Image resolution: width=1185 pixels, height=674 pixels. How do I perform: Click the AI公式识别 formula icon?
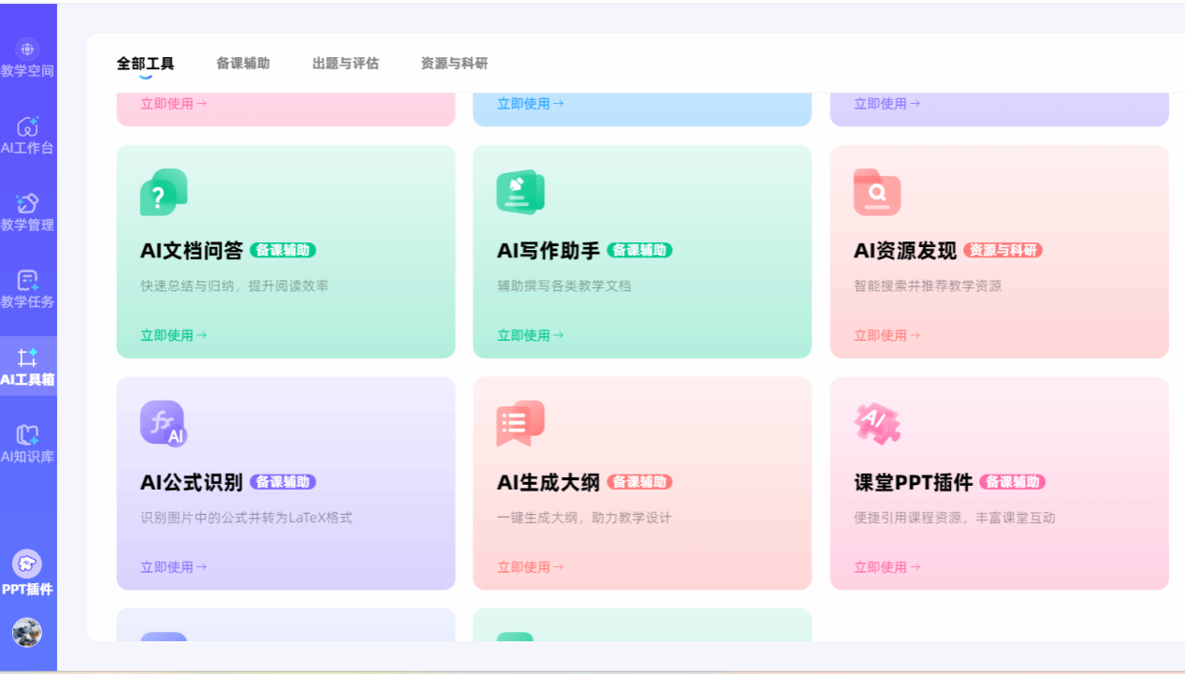pos(163,423)
